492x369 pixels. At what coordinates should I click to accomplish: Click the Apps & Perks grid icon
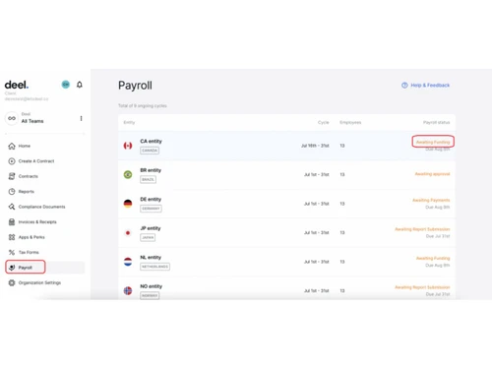coord(12,237)
